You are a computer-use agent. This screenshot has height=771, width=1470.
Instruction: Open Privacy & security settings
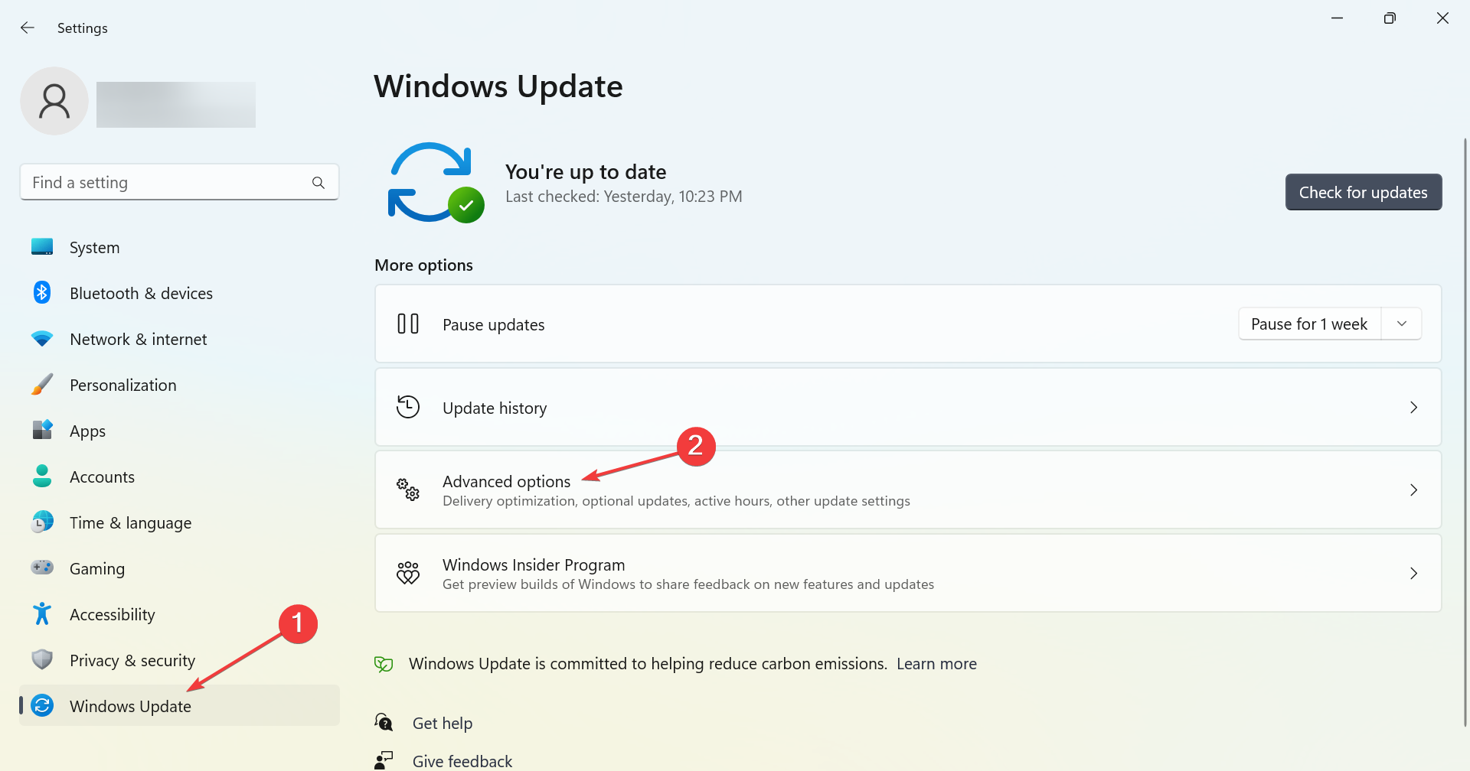point(132,659)
